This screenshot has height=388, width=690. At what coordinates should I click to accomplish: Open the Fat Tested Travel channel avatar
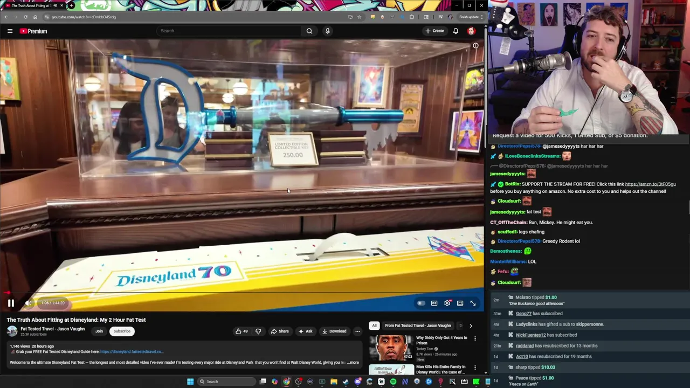click(12, 331)
